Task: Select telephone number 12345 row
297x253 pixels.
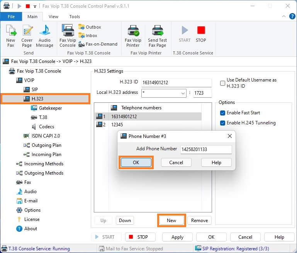Action: click(x=148, y=125)
